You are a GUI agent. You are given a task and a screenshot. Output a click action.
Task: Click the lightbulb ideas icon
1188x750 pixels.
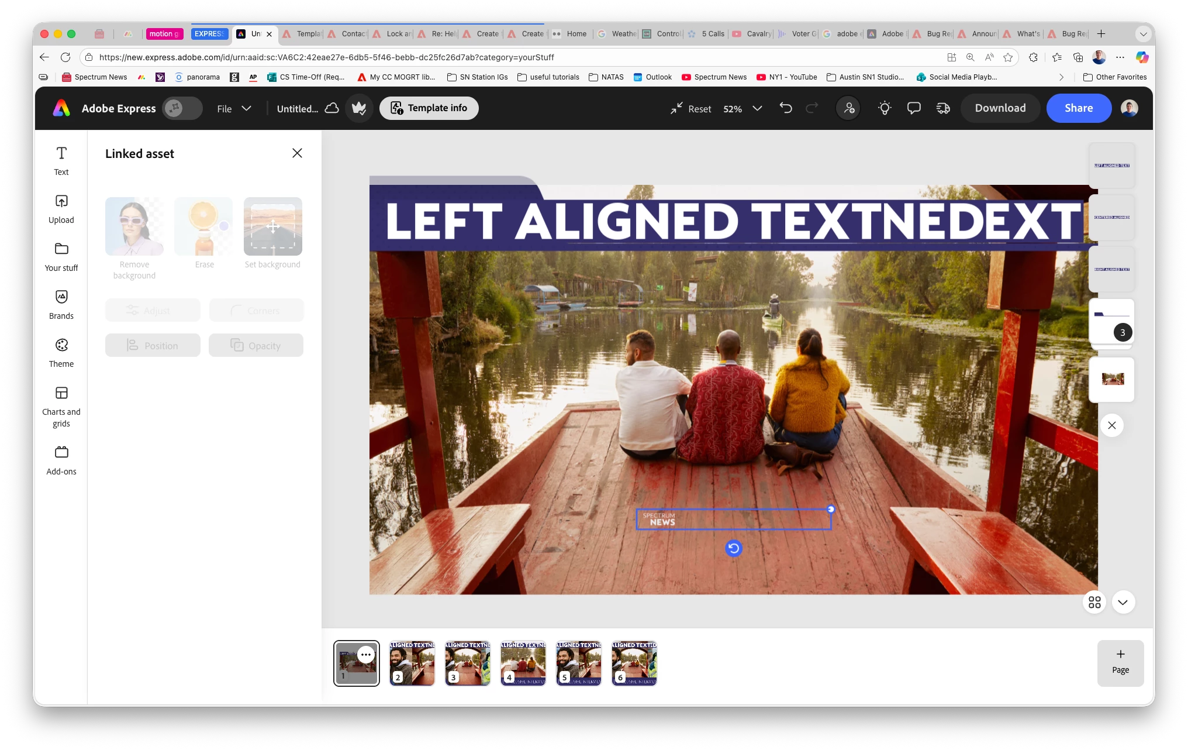[x=884, y=108]
